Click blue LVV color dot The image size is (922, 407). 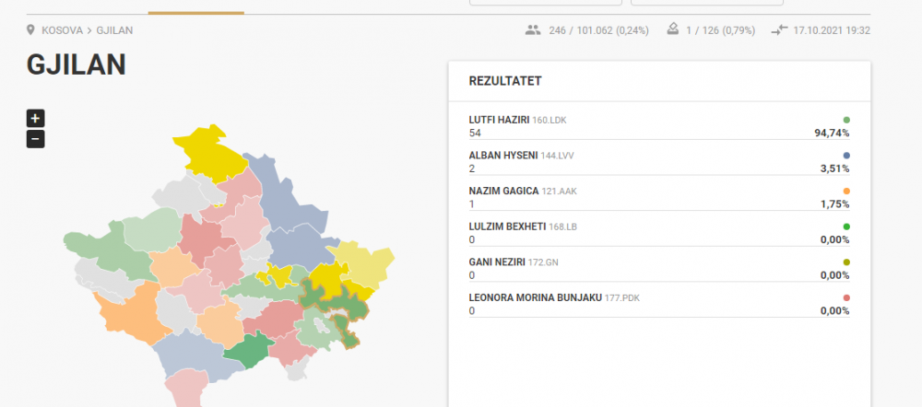(846, 156)
